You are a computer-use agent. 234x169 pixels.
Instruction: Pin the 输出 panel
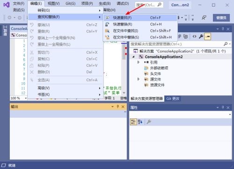point(118,106)
